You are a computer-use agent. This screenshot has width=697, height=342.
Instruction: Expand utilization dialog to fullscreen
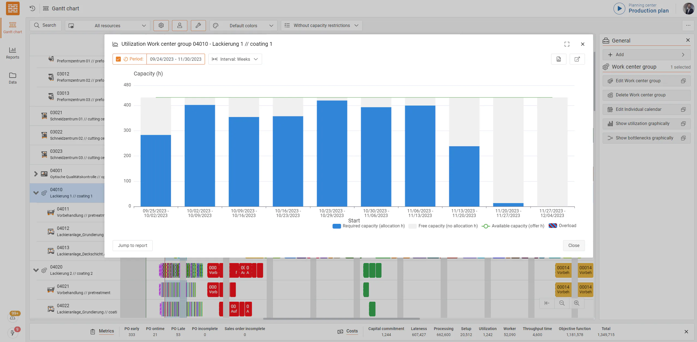[567, 44]
